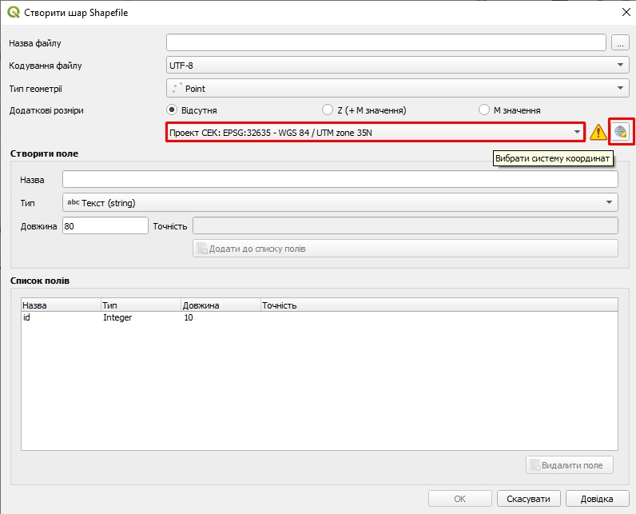Open the Кодування файлу UTF-8 dropdown
This screenshot has width=636, height=514.
397,66
